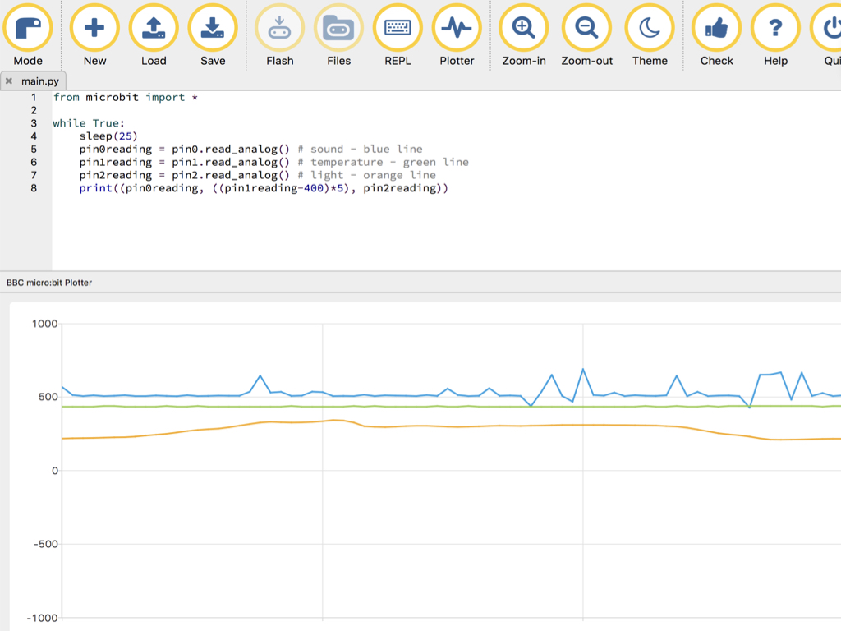Click the '# light - orange line' comment

point(367,175)
